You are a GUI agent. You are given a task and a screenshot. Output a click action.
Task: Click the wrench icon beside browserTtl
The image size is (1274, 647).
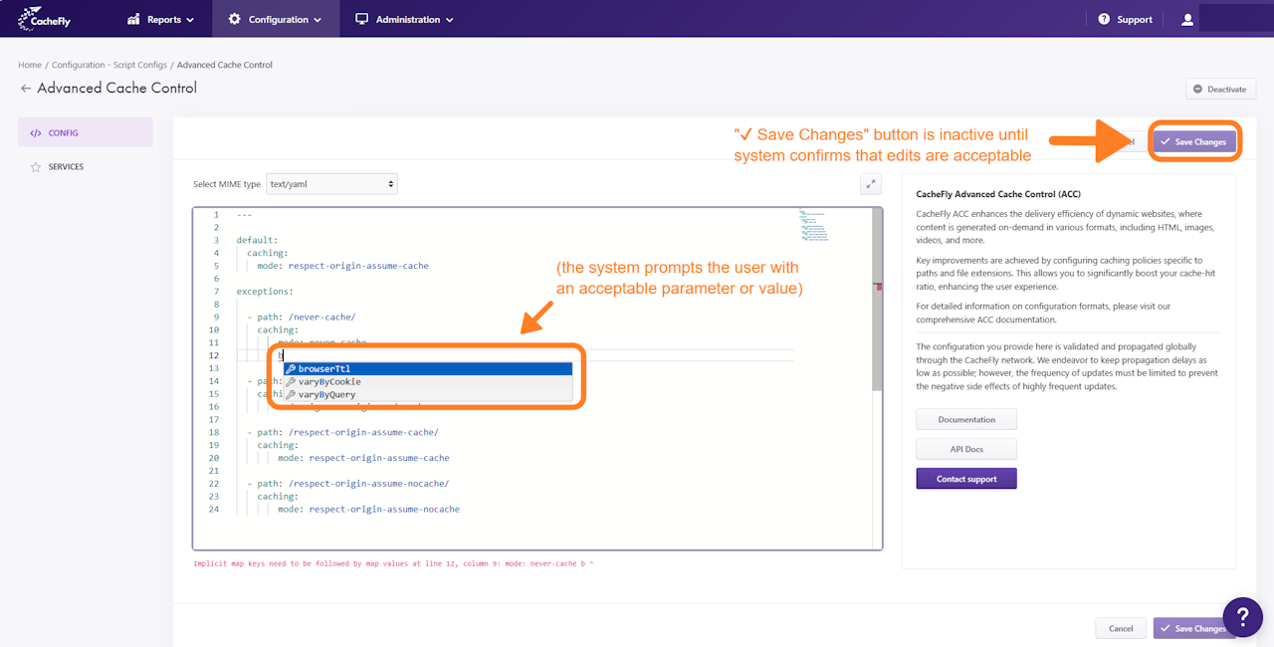pos(291,369)
